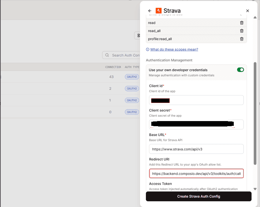Click the grid view icon in the background
260x207 pixels.
[138, 35]
